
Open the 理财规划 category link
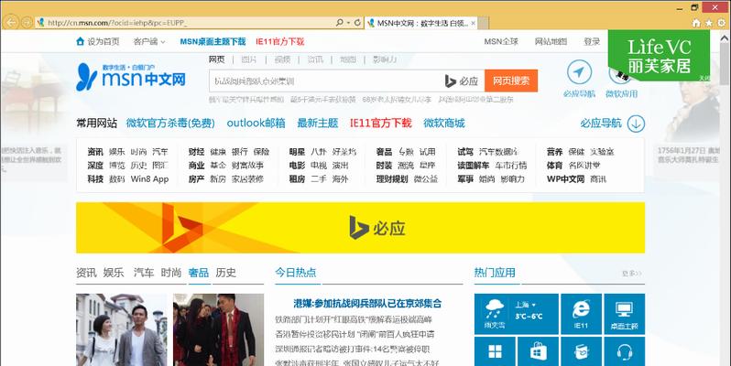click(392, 178)
